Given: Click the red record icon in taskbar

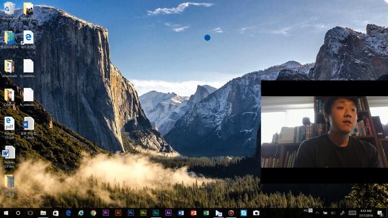Looking at the screenshot, I should tap(231, 213).
